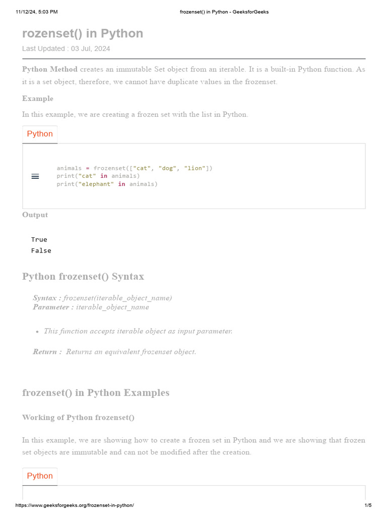Click the "Syntax : frozenset(iterable_object_name)" line
This screenshot has width=387, height=517.
click(x=102, y=298)
